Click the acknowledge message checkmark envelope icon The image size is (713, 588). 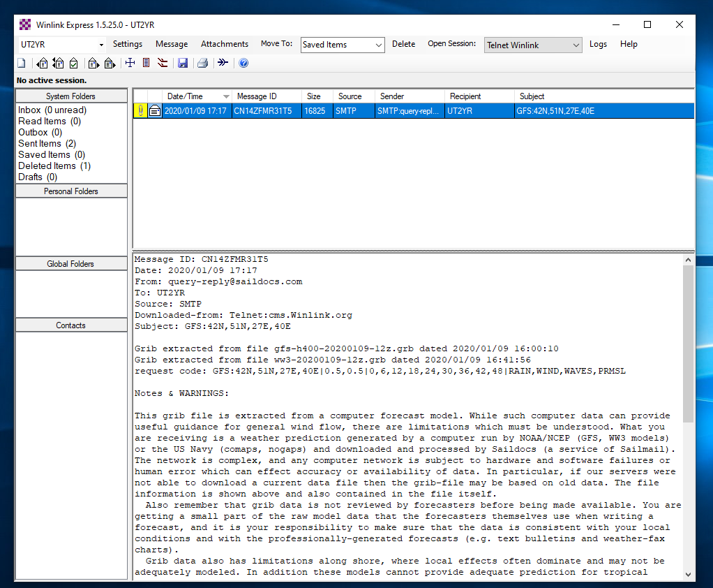pos(74,64)
